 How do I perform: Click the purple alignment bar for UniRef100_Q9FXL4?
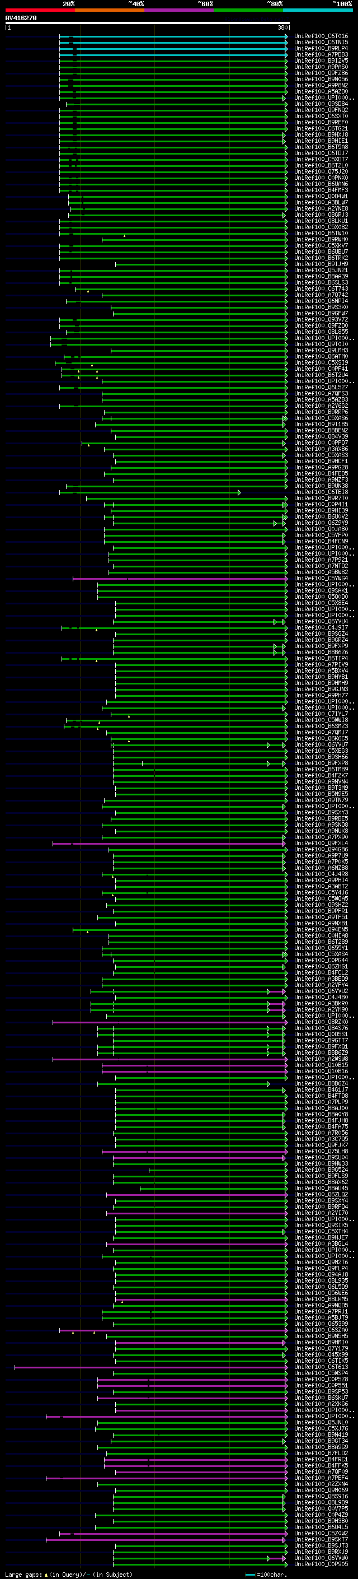pyautogui.click(x=170, y=844)
